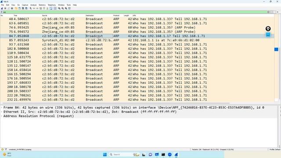Viewport: 281px width, 158px height.
Task: Select packet 74 ARP Probe row
Action: point(137,27)
